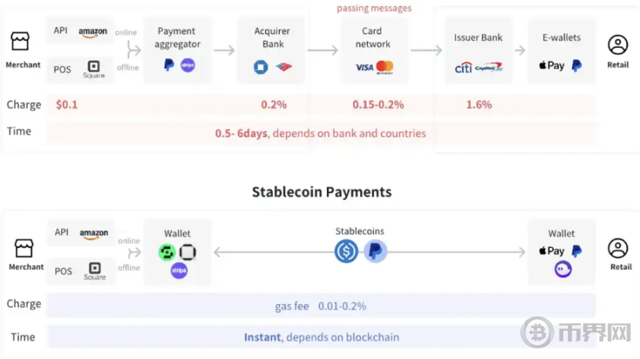Select the USDC stablecoin dollar icon
Screen dimensions: 640x359
[x=346, y=251]
